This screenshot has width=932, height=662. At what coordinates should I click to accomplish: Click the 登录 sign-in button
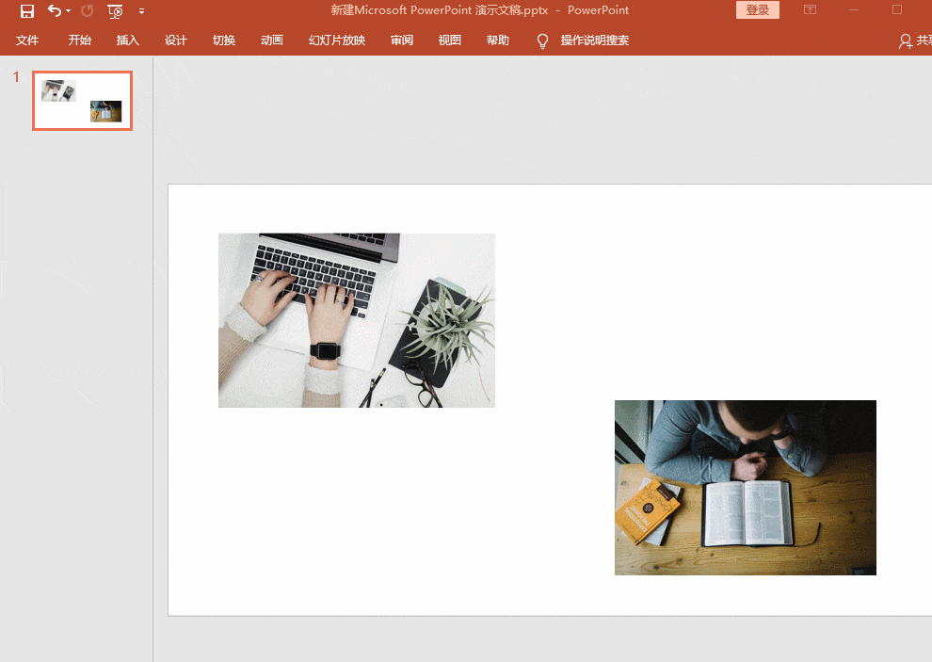pos(757,10)
